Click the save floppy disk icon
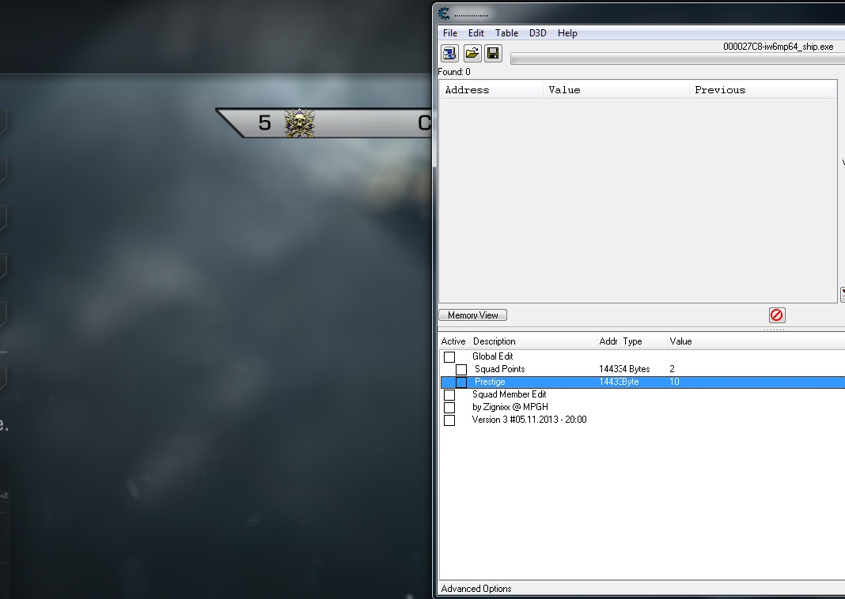 point(493,53)
